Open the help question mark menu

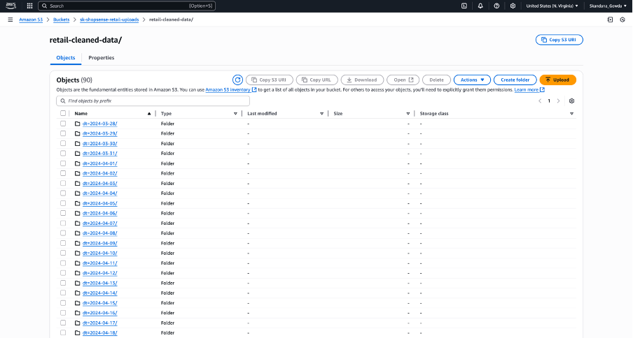[x=496, y=6]
